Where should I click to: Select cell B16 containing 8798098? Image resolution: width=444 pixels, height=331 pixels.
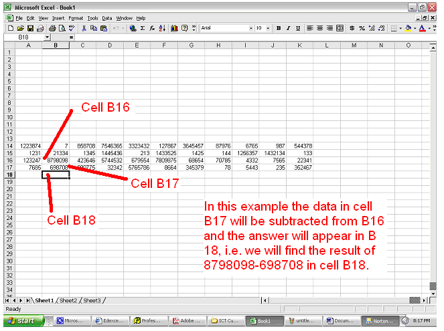tap(56, 160)
